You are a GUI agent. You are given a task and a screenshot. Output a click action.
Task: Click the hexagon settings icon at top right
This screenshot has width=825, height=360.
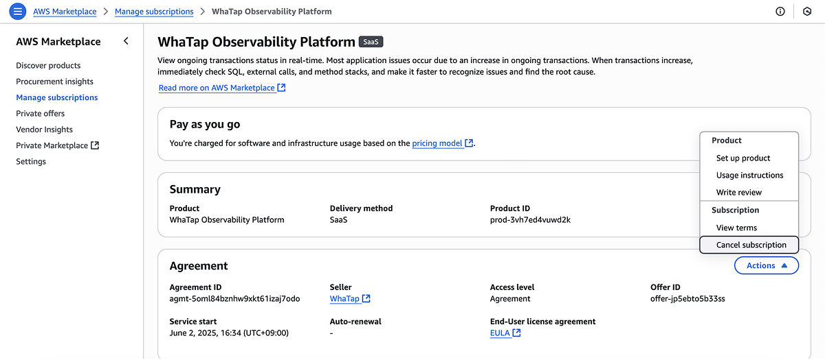[x=807, y=12]
